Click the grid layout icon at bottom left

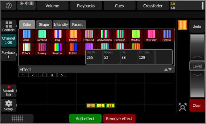[x=17, y=118]
